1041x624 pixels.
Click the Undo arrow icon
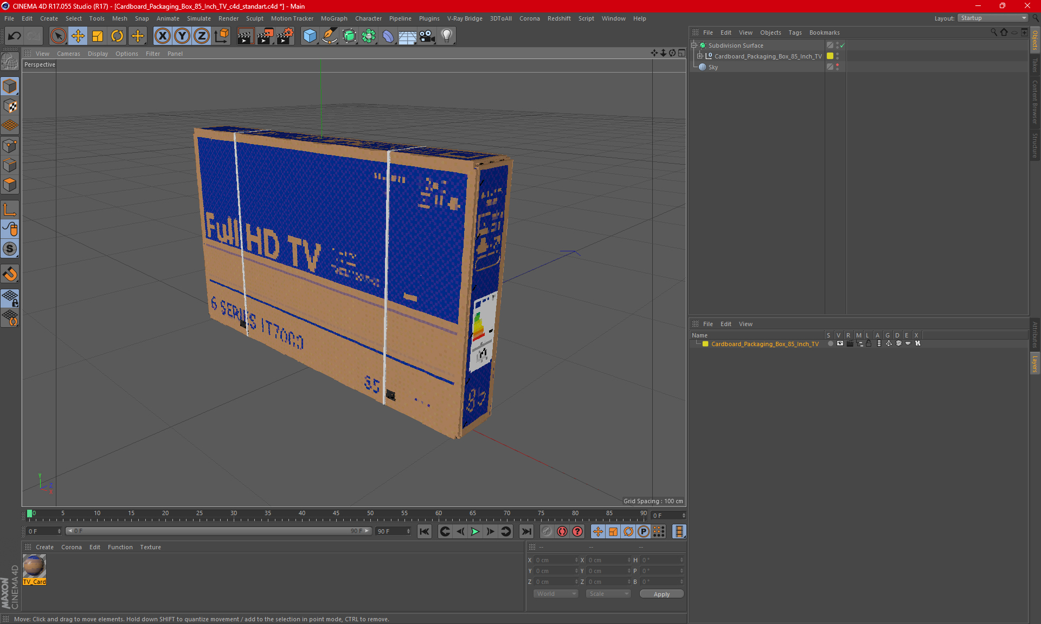pos(14,36)
